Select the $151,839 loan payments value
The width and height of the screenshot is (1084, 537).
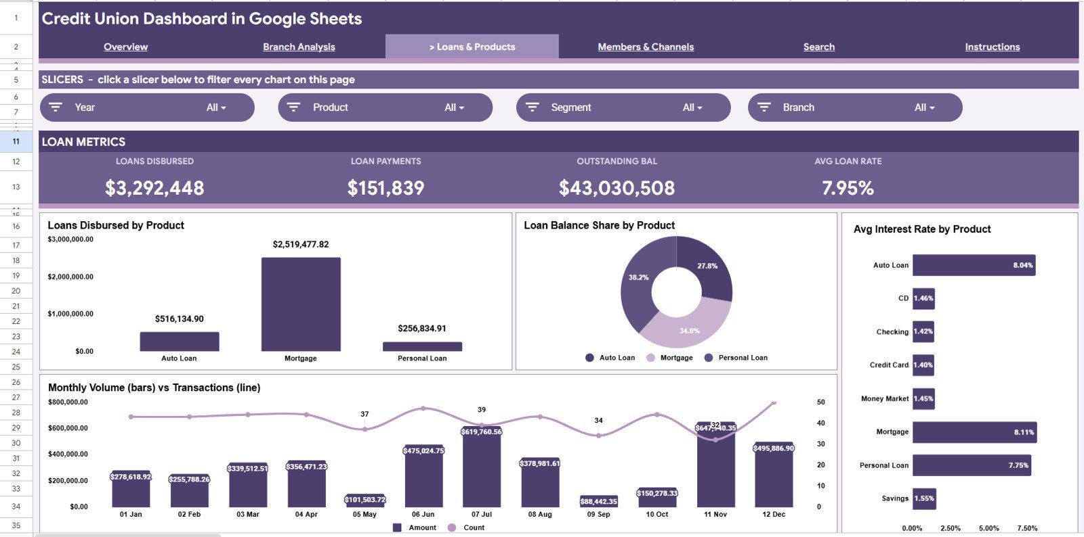[386, 188]
